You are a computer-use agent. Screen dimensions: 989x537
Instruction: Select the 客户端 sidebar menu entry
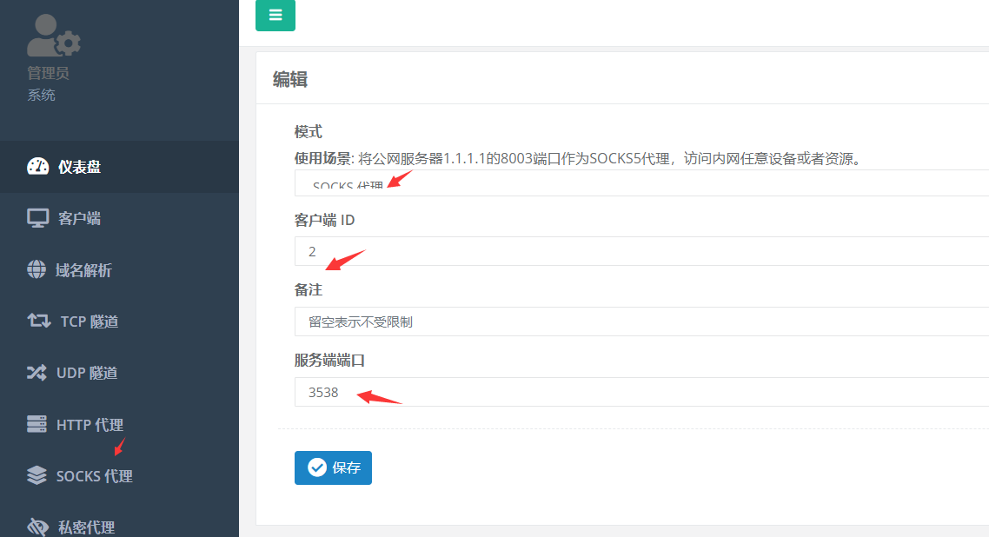point(79,218)
